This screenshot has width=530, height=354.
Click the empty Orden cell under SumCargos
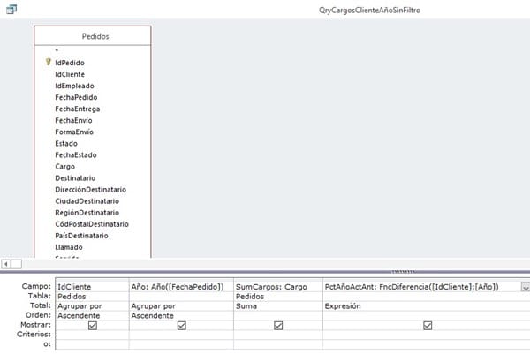tap(278, 315)
